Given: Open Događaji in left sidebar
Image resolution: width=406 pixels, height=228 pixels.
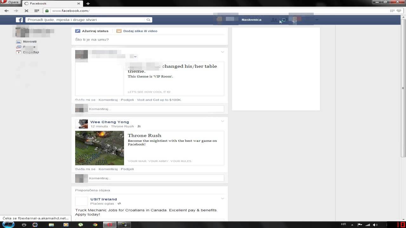Looking at the screenshot, I should click(x=31, y=52).
